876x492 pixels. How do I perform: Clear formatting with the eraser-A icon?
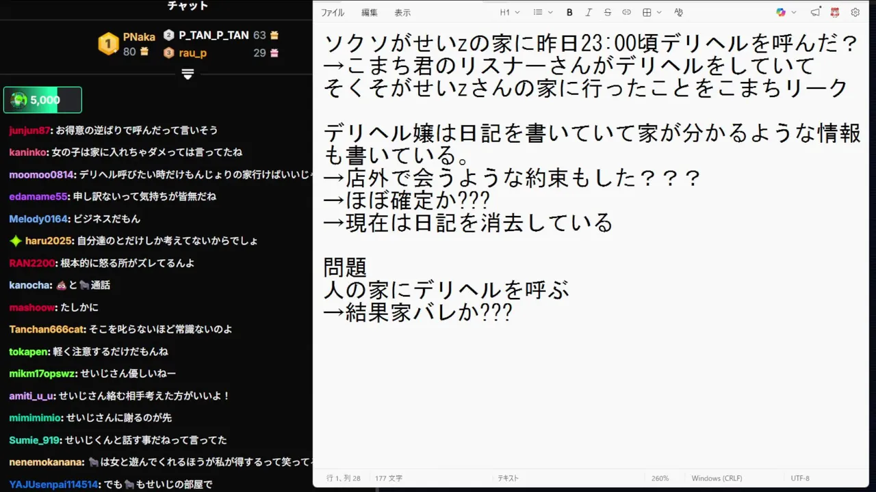pos(679,12)
